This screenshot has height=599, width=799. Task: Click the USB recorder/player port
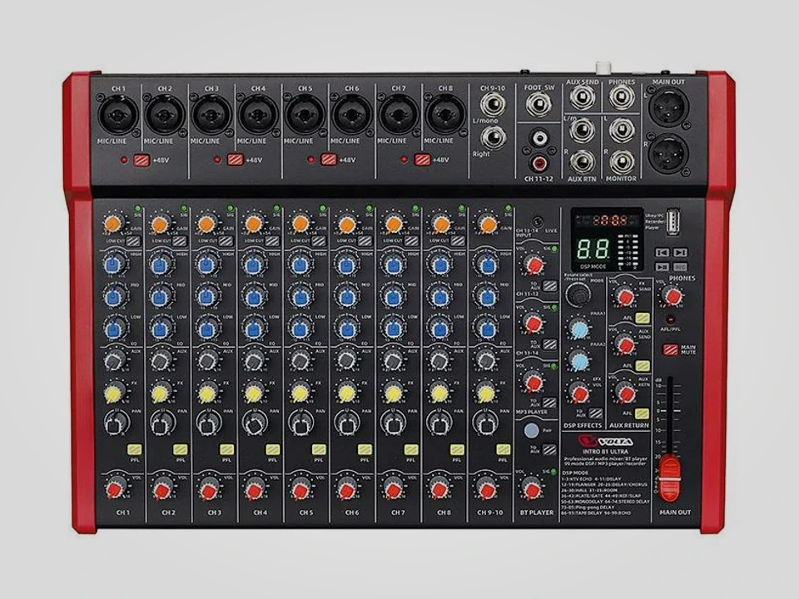coord(675,221)
